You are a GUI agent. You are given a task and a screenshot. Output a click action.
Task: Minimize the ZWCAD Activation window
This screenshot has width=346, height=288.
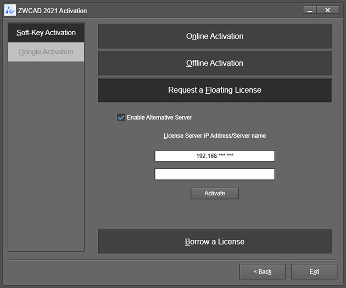[x=311, y=10]
